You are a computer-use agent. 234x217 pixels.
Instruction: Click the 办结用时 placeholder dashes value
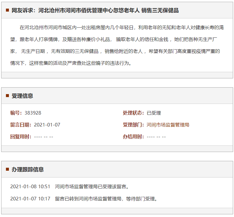pos(156,137)
